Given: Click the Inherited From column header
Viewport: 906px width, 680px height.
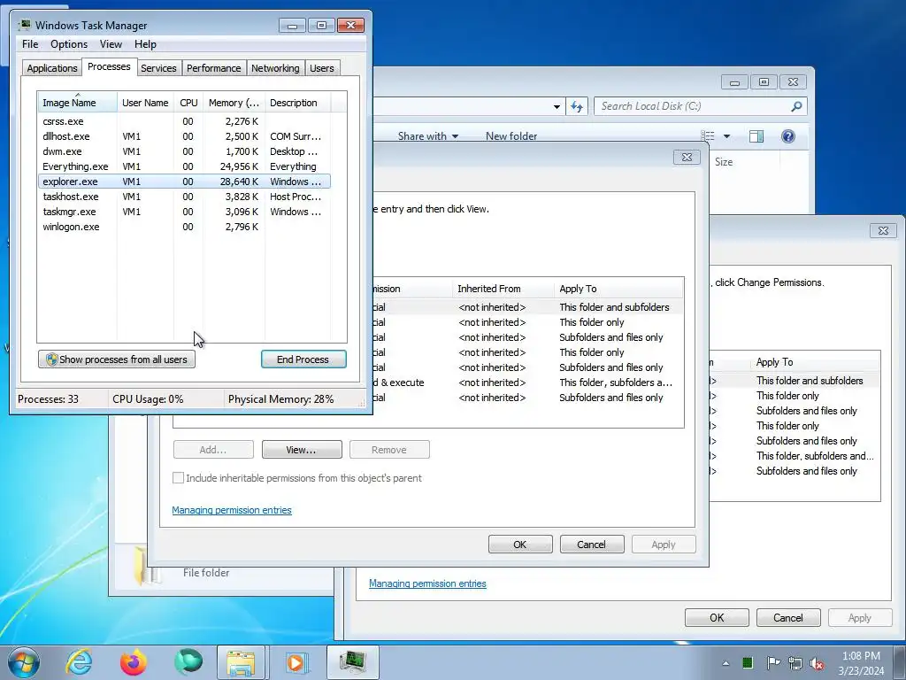Looking at the screenshot, I should pyautogui.click(x=503, y=289).
